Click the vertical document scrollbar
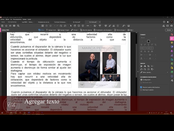Image resolution: width=174 pixels, height=131 pixels. [136, 61]
